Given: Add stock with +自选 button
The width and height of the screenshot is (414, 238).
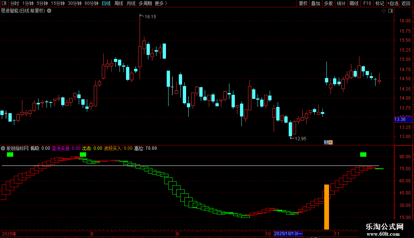Looking at the screenshot, I should [393, 3].
